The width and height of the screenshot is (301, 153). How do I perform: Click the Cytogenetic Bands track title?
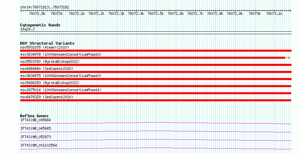[x=40, y=25]
